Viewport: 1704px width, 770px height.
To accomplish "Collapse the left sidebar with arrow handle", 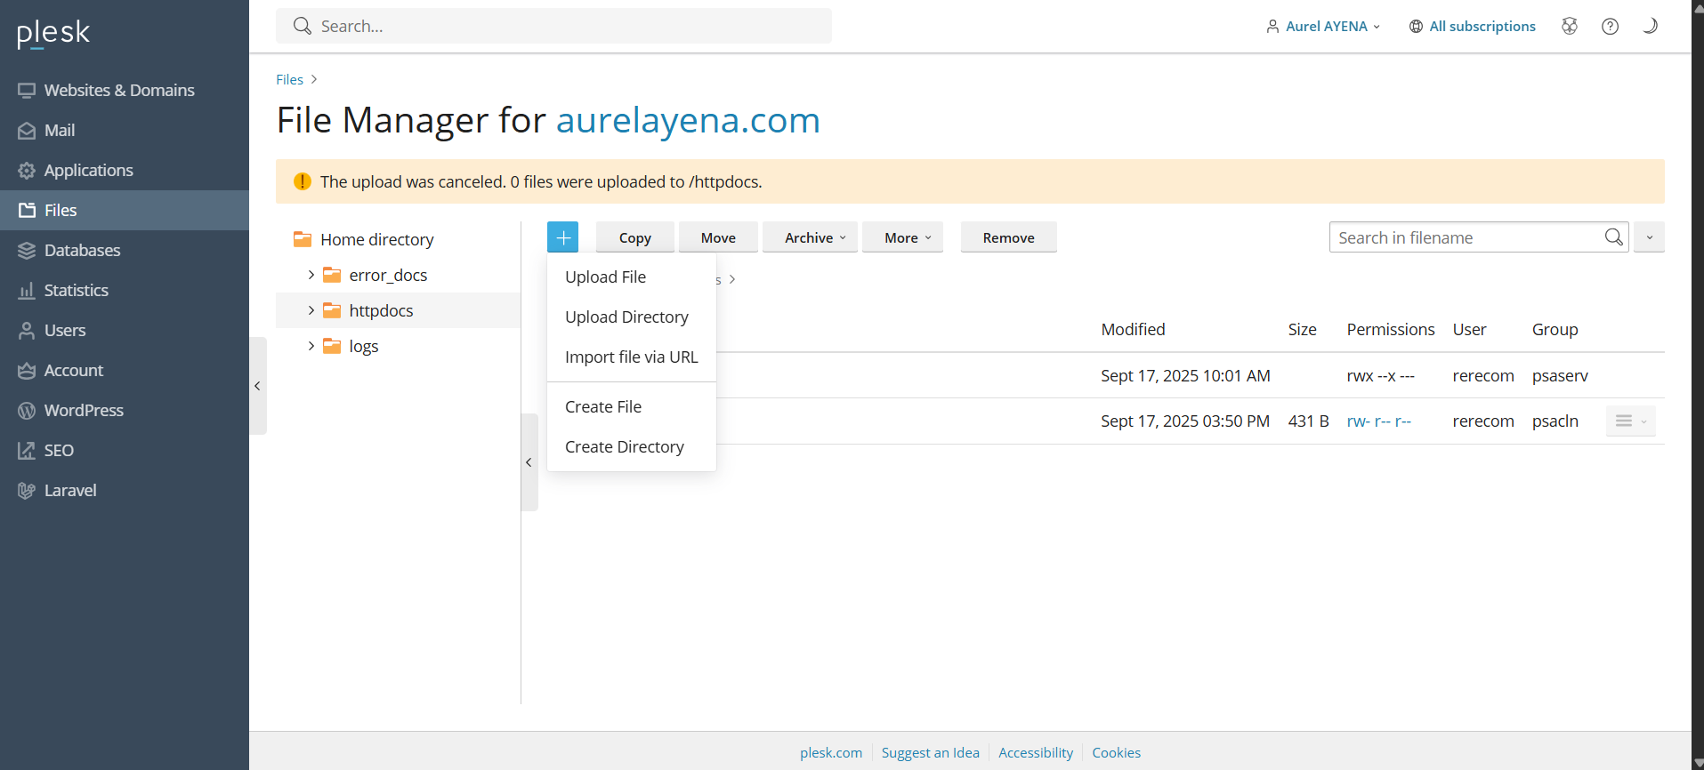I will 257,386.
